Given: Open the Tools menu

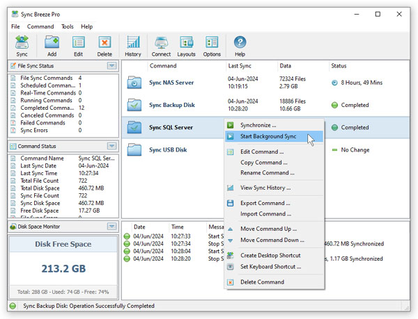Looking at the screenshot, I should tap(67, 26).
